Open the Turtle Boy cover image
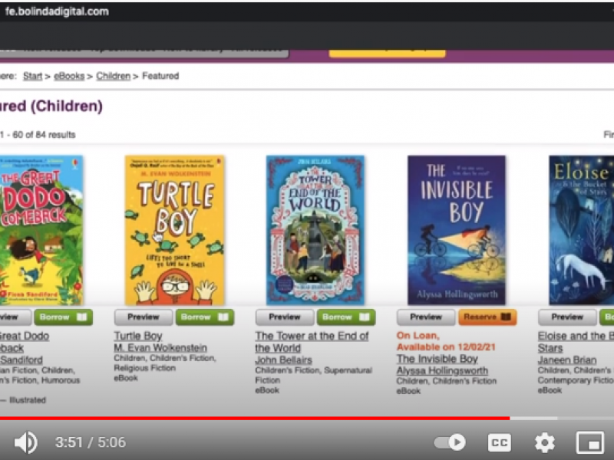This screenshot has width=614, height=460. (175, 230)
